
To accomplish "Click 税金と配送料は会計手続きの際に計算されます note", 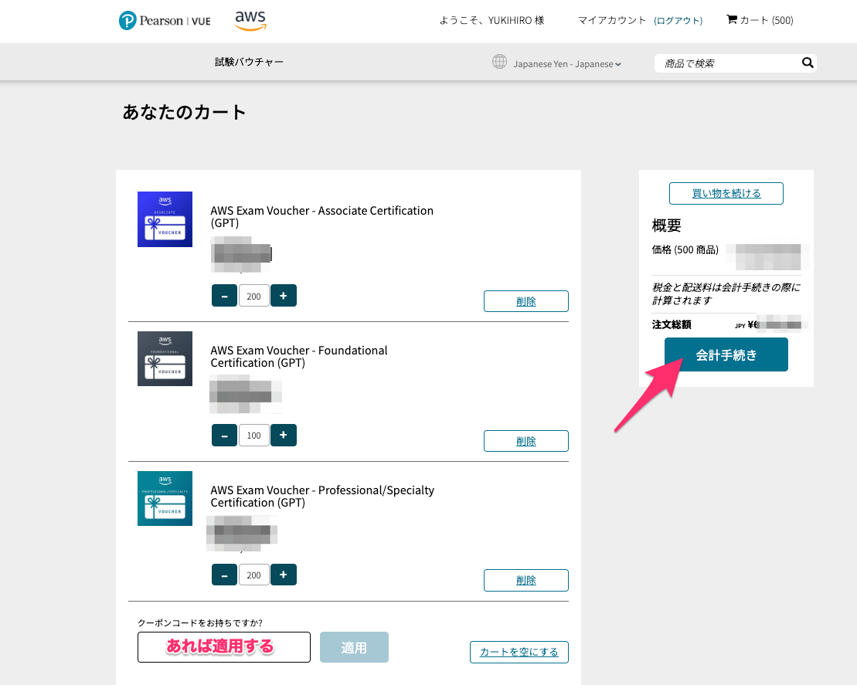I will coord(726,294).
